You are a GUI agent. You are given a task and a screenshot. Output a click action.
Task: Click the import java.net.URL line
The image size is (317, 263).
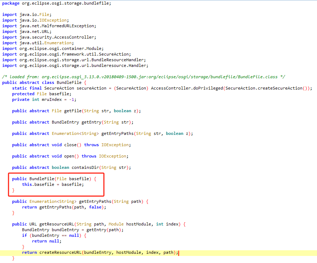click(x=27, y=32)
